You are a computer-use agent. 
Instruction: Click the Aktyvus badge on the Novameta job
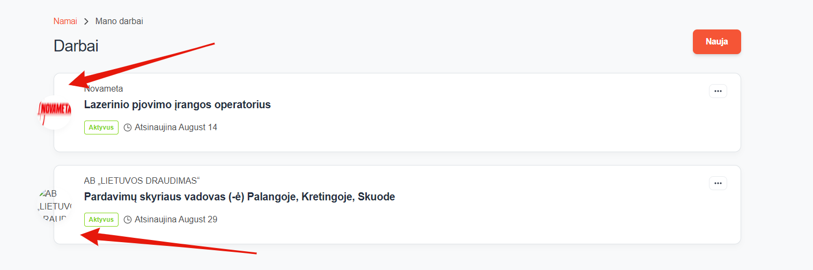point(101,127)
